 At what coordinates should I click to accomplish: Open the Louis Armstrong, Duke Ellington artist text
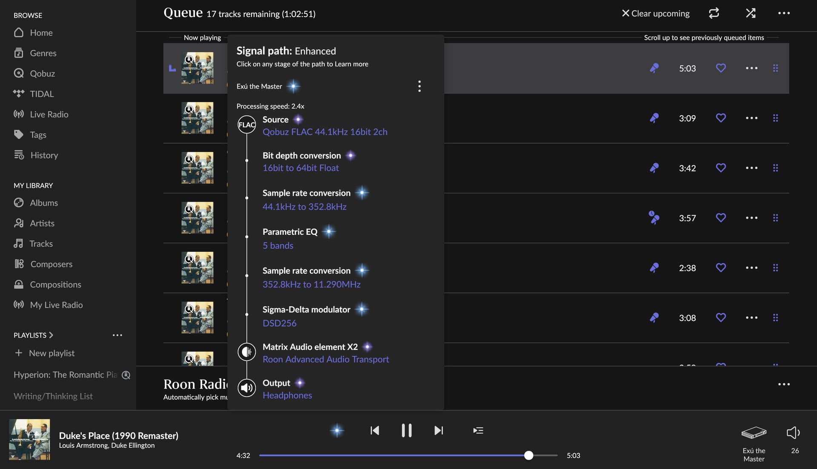107,446
